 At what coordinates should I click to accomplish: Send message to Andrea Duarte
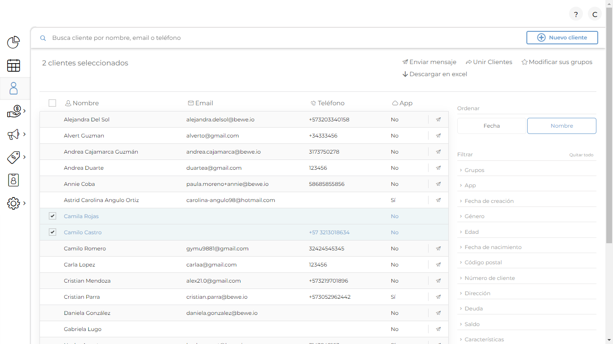[x=438, y=168]
